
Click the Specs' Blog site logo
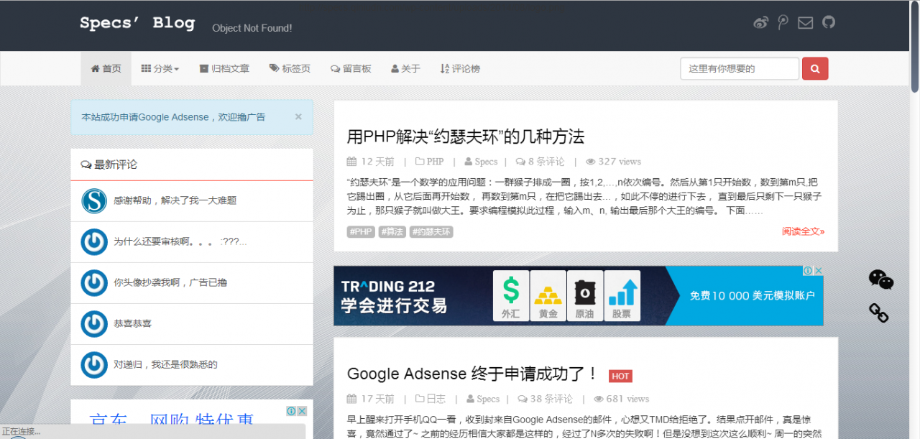[137, 22]
